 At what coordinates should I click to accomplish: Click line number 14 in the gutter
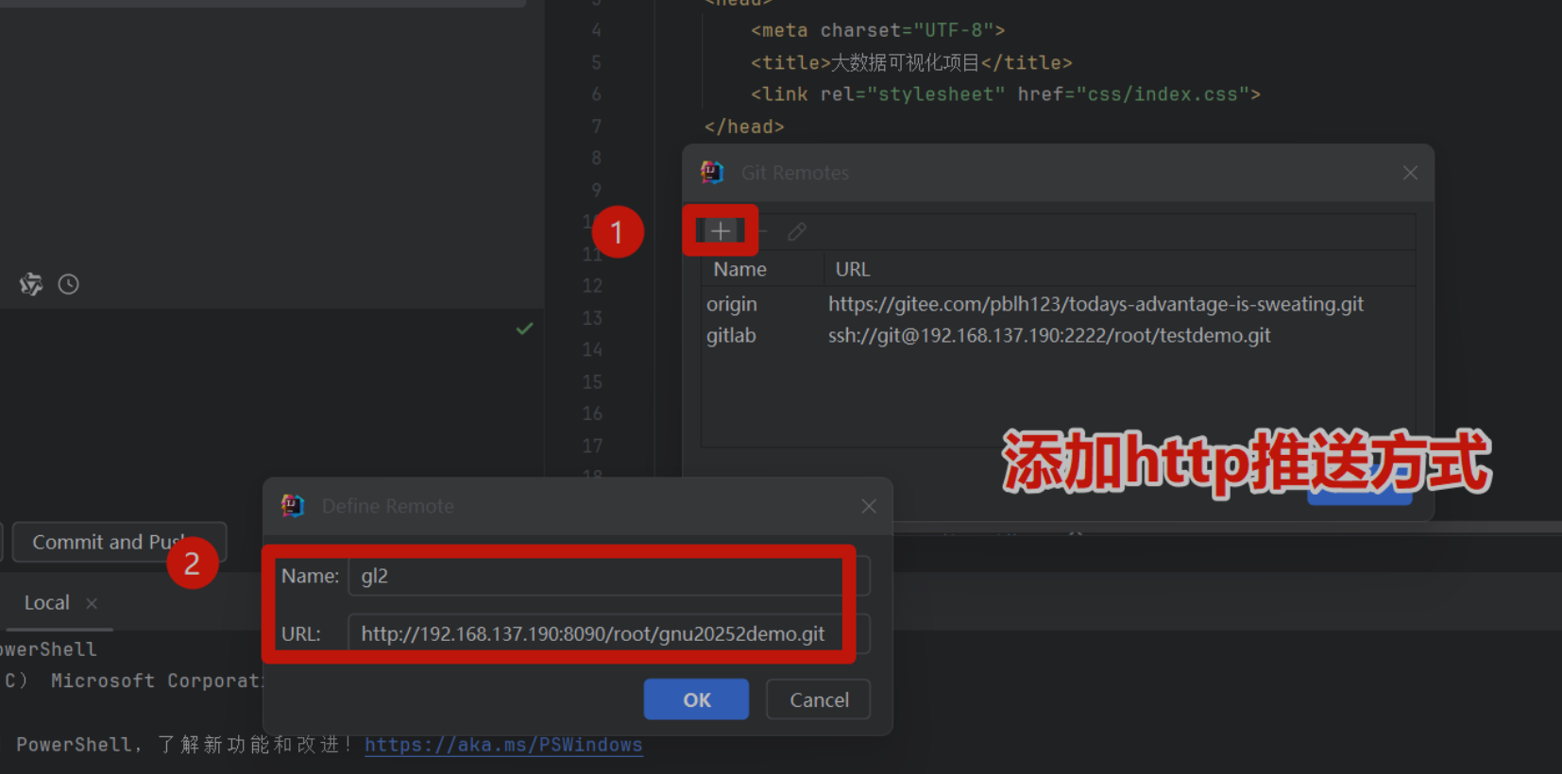click(x=592, y=350)
